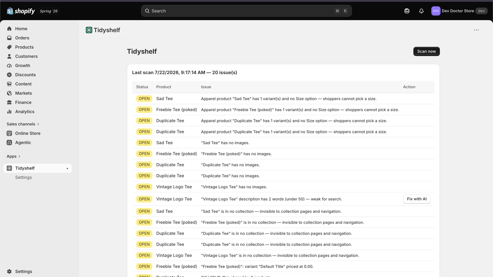Expand the Sales channels section
Screen dimensions: 493x277
(23, 124)
